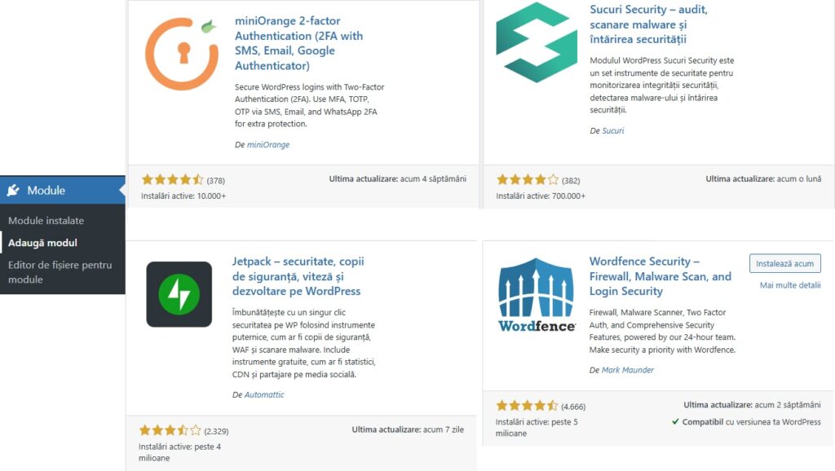The height and width of the screenshot is (471, 835).
Task: Click the Sucuri Security star rating
Action: click(528, 180)
